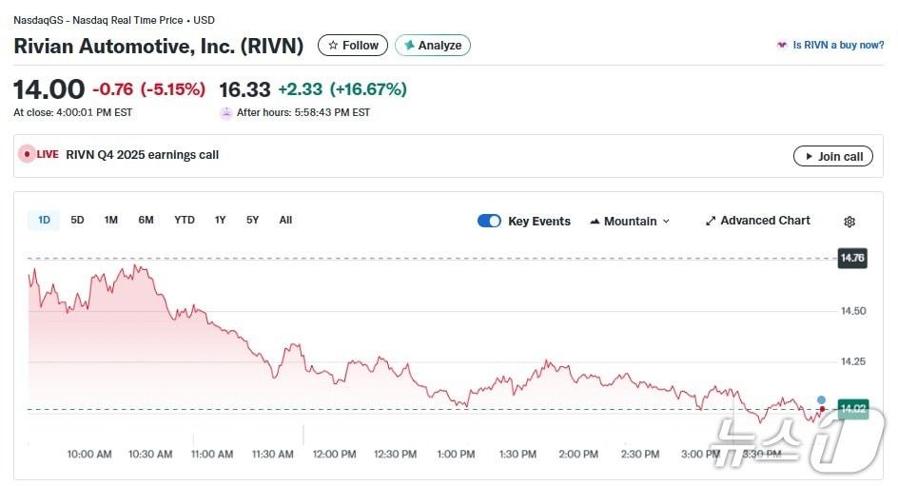Toggle the Key Events switch

click(489, 221)
